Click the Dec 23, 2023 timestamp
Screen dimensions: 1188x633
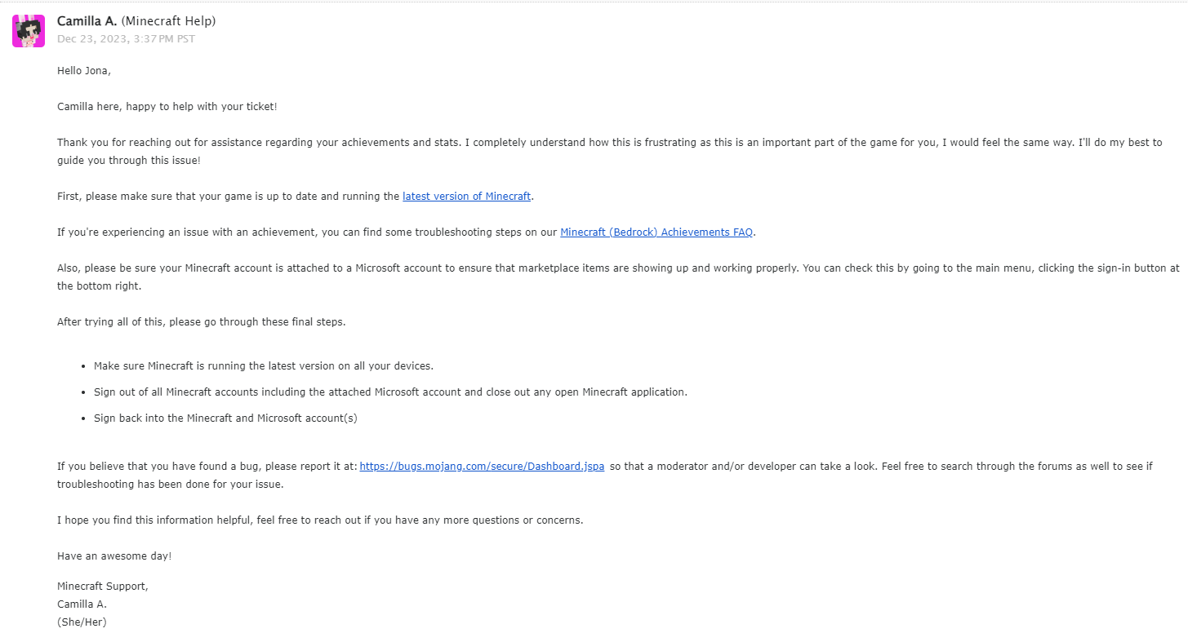pyautogui.click(x=126, y=39)
